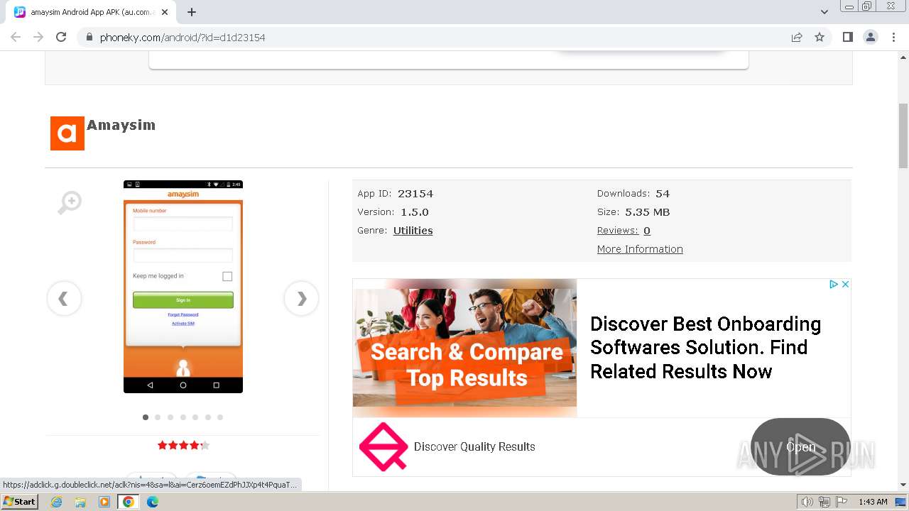Click the Amaysim app title heading
This screenshot has height=511, width=909.
(121, 125)
